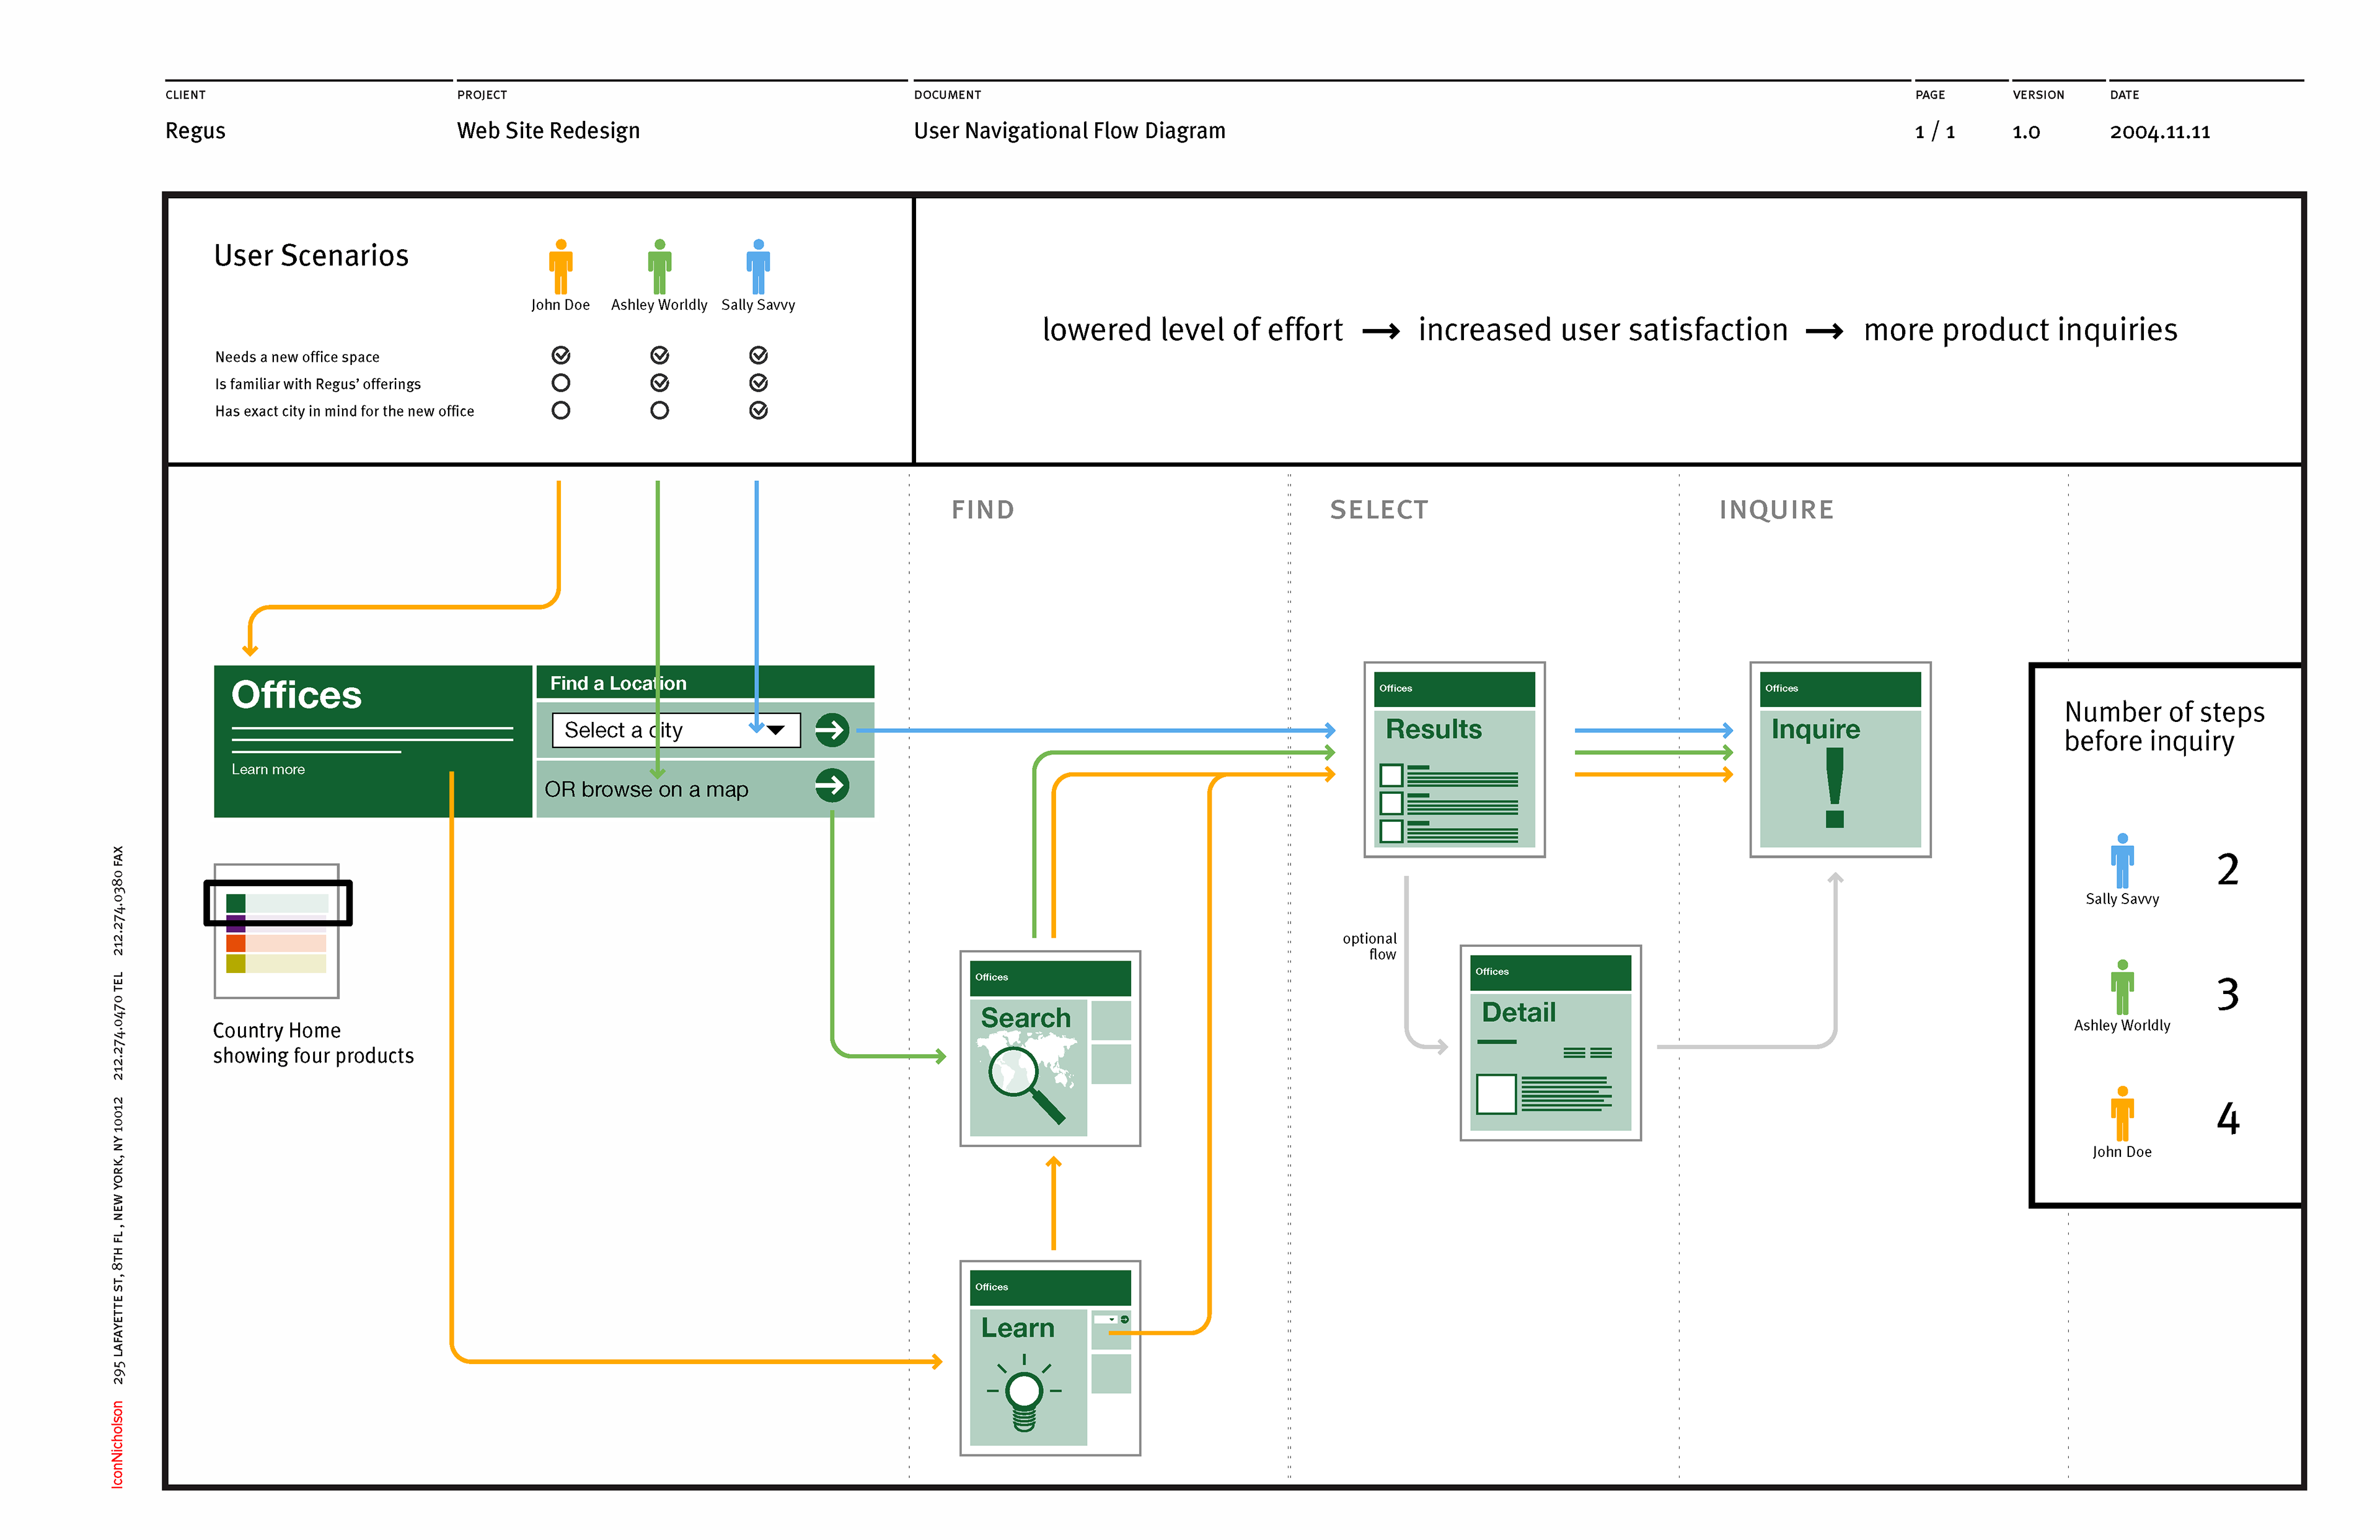Click the orange John Doe person icon in User Scenarios
The image size is (2380, 1540).
[560, 266]
